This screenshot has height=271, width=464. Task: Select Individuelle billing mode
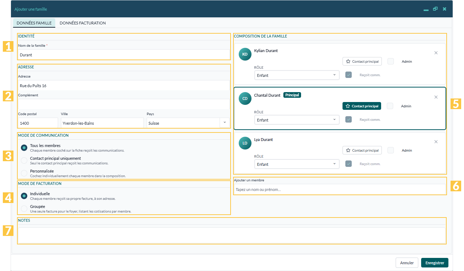24,196
